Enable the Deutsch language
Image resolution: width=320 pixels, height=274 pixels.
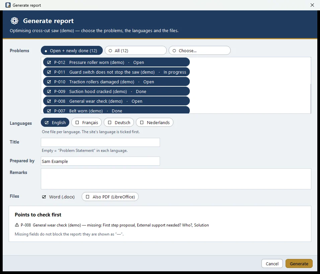pyautogui.click(x=119, y=122)
